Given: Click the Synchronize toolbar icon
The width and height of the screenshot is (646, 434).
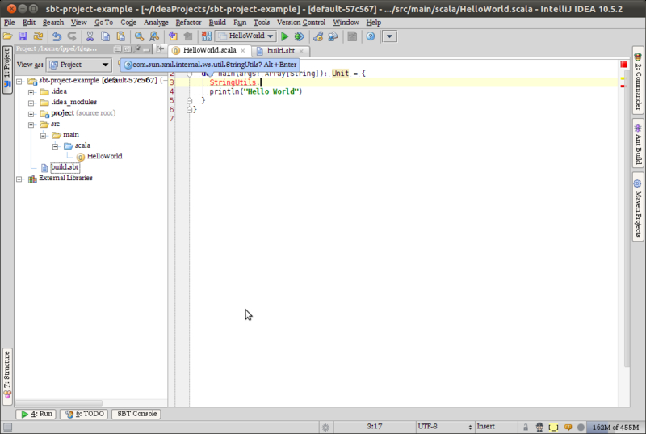Looking at the screenshot, I should (x=38, y=36).
